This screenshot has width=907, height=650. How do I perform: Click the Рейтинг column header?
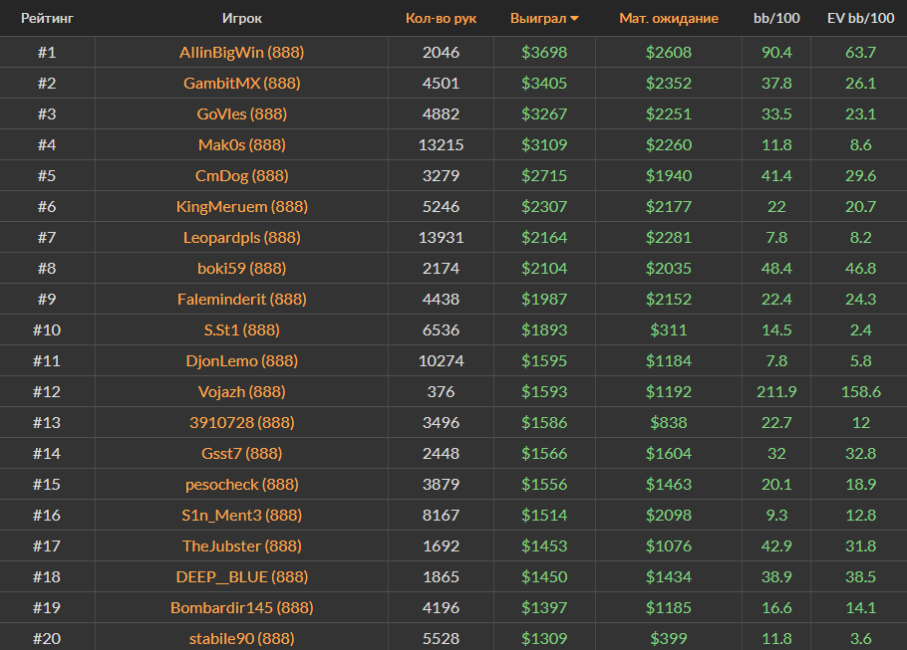(47, 18)
